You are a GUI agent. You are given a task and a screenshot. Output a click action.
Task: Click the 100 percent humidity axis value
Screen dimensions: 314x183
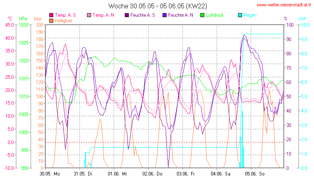point(290,25)
